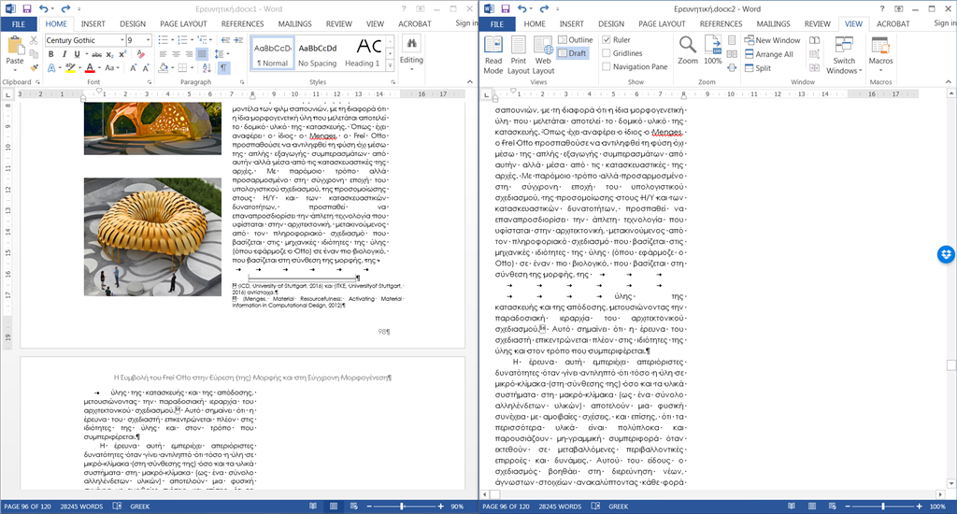The width and height of the screenshot is (957, 514).
Task: Expand the Numbering list dropdown arrow
Action: (x=193, y=40)
